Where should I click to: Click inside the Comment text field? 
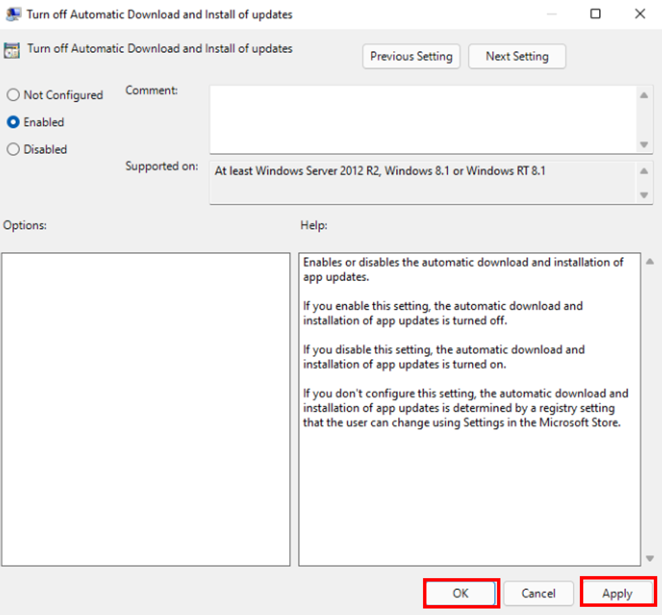coord(423,119)
